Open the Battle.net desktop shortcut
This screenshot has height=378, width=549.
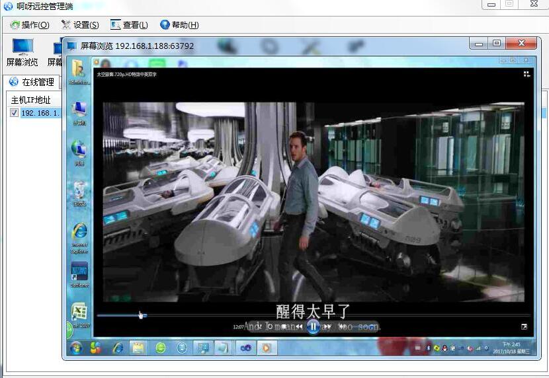(79, 274)
